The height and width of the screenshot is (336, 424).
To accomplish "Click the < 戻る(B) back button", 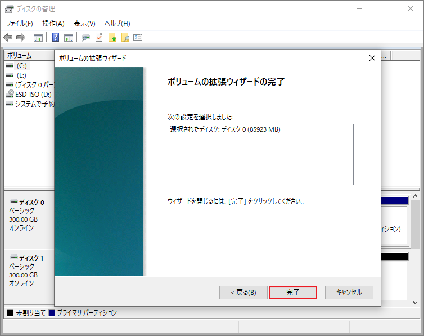I will click(243, 293).
